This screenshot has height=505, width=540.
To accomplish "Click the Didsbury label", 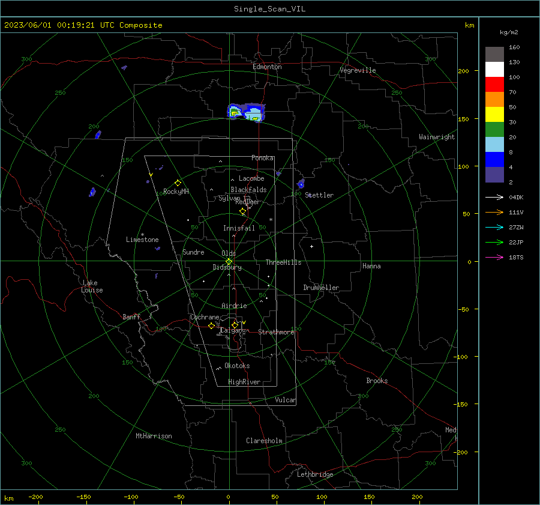I will (x=227, y=267).
